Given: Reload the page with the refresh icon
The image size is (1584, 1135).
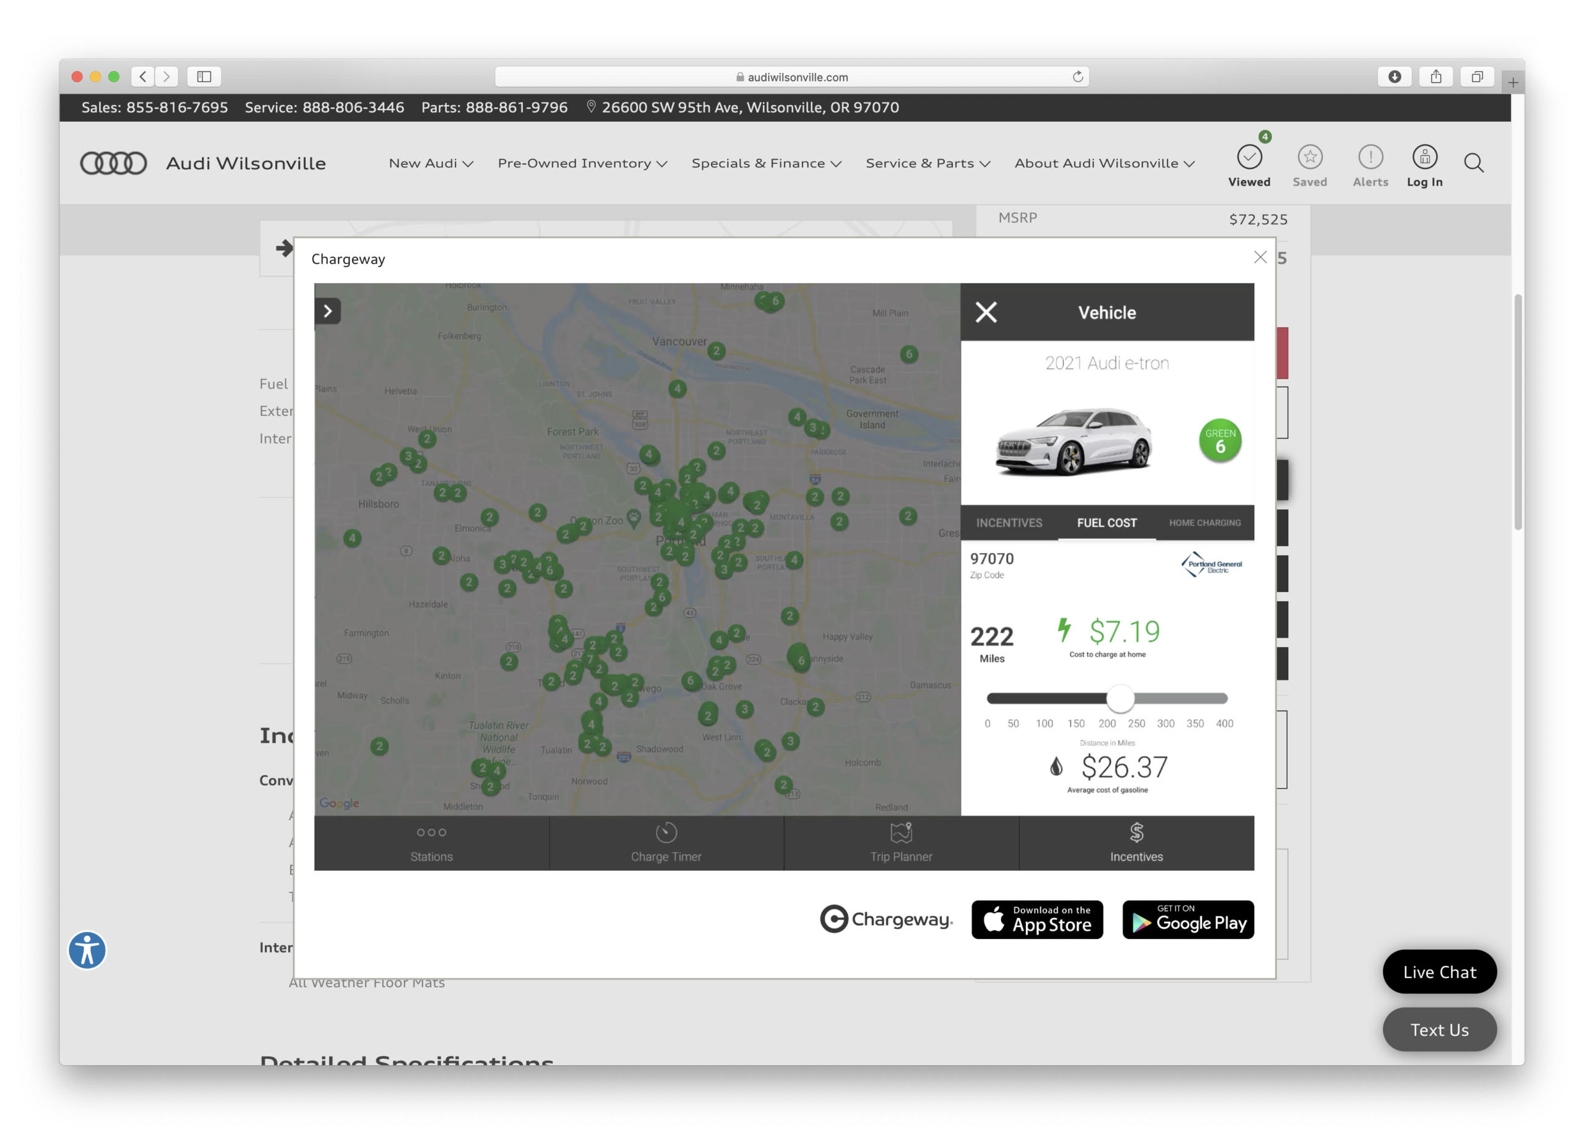Looking at the screenshot, I should pos(1077,77).
